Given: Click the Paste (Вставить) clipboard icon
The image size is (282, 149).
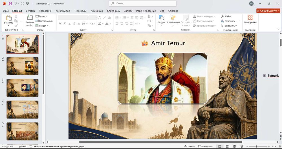Looking at the screenshot, I should [x=9, y=18].
